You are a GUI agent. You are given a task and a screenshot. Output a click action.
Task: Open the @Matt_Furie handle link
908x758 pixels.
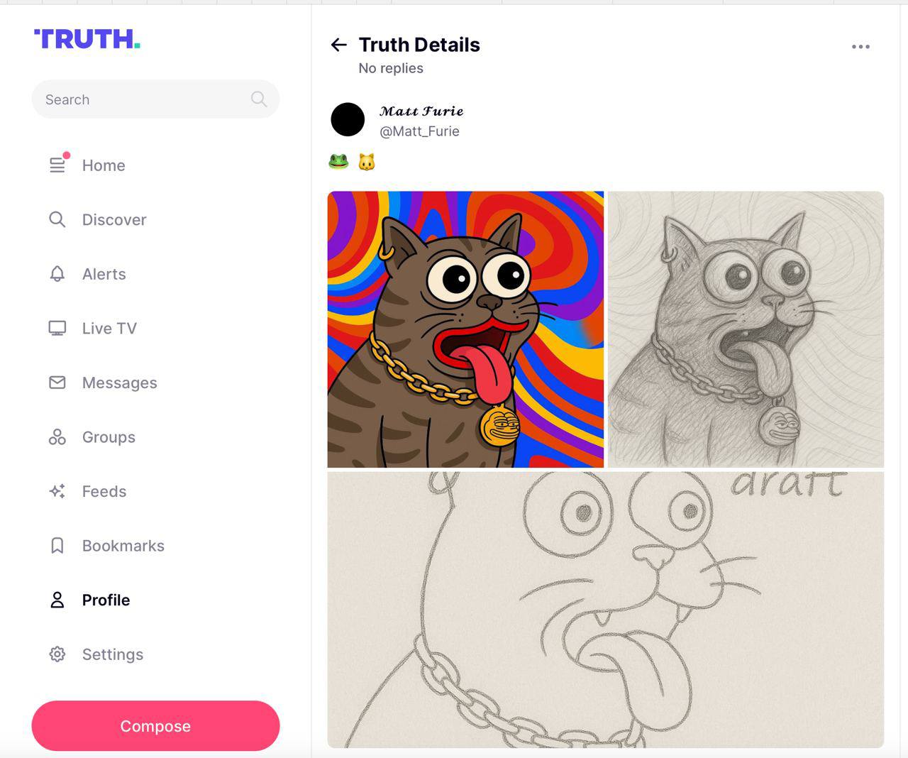point(419,131)
